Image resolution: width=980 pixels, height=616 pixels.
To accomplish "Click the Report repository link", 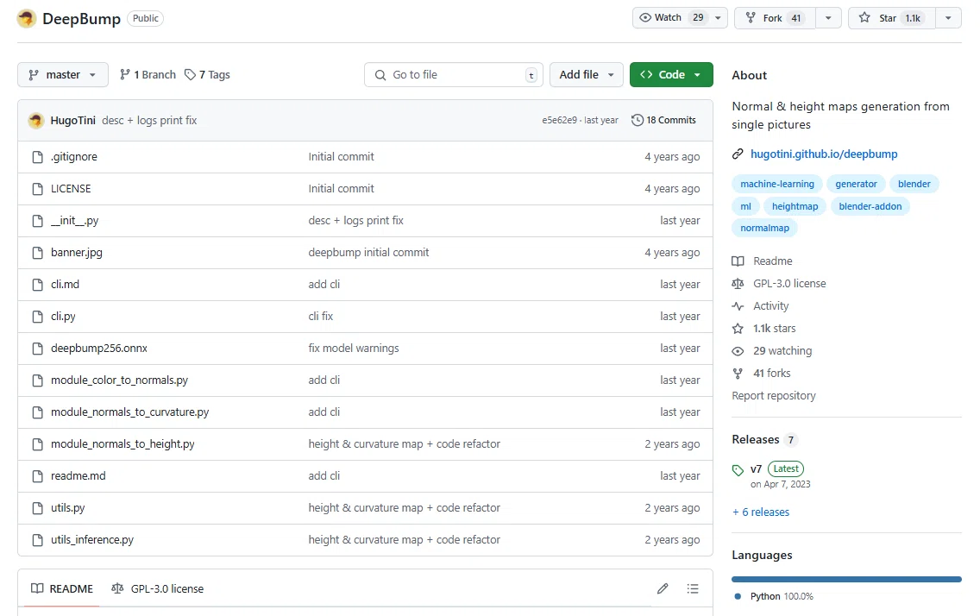I will click(774, 395).
